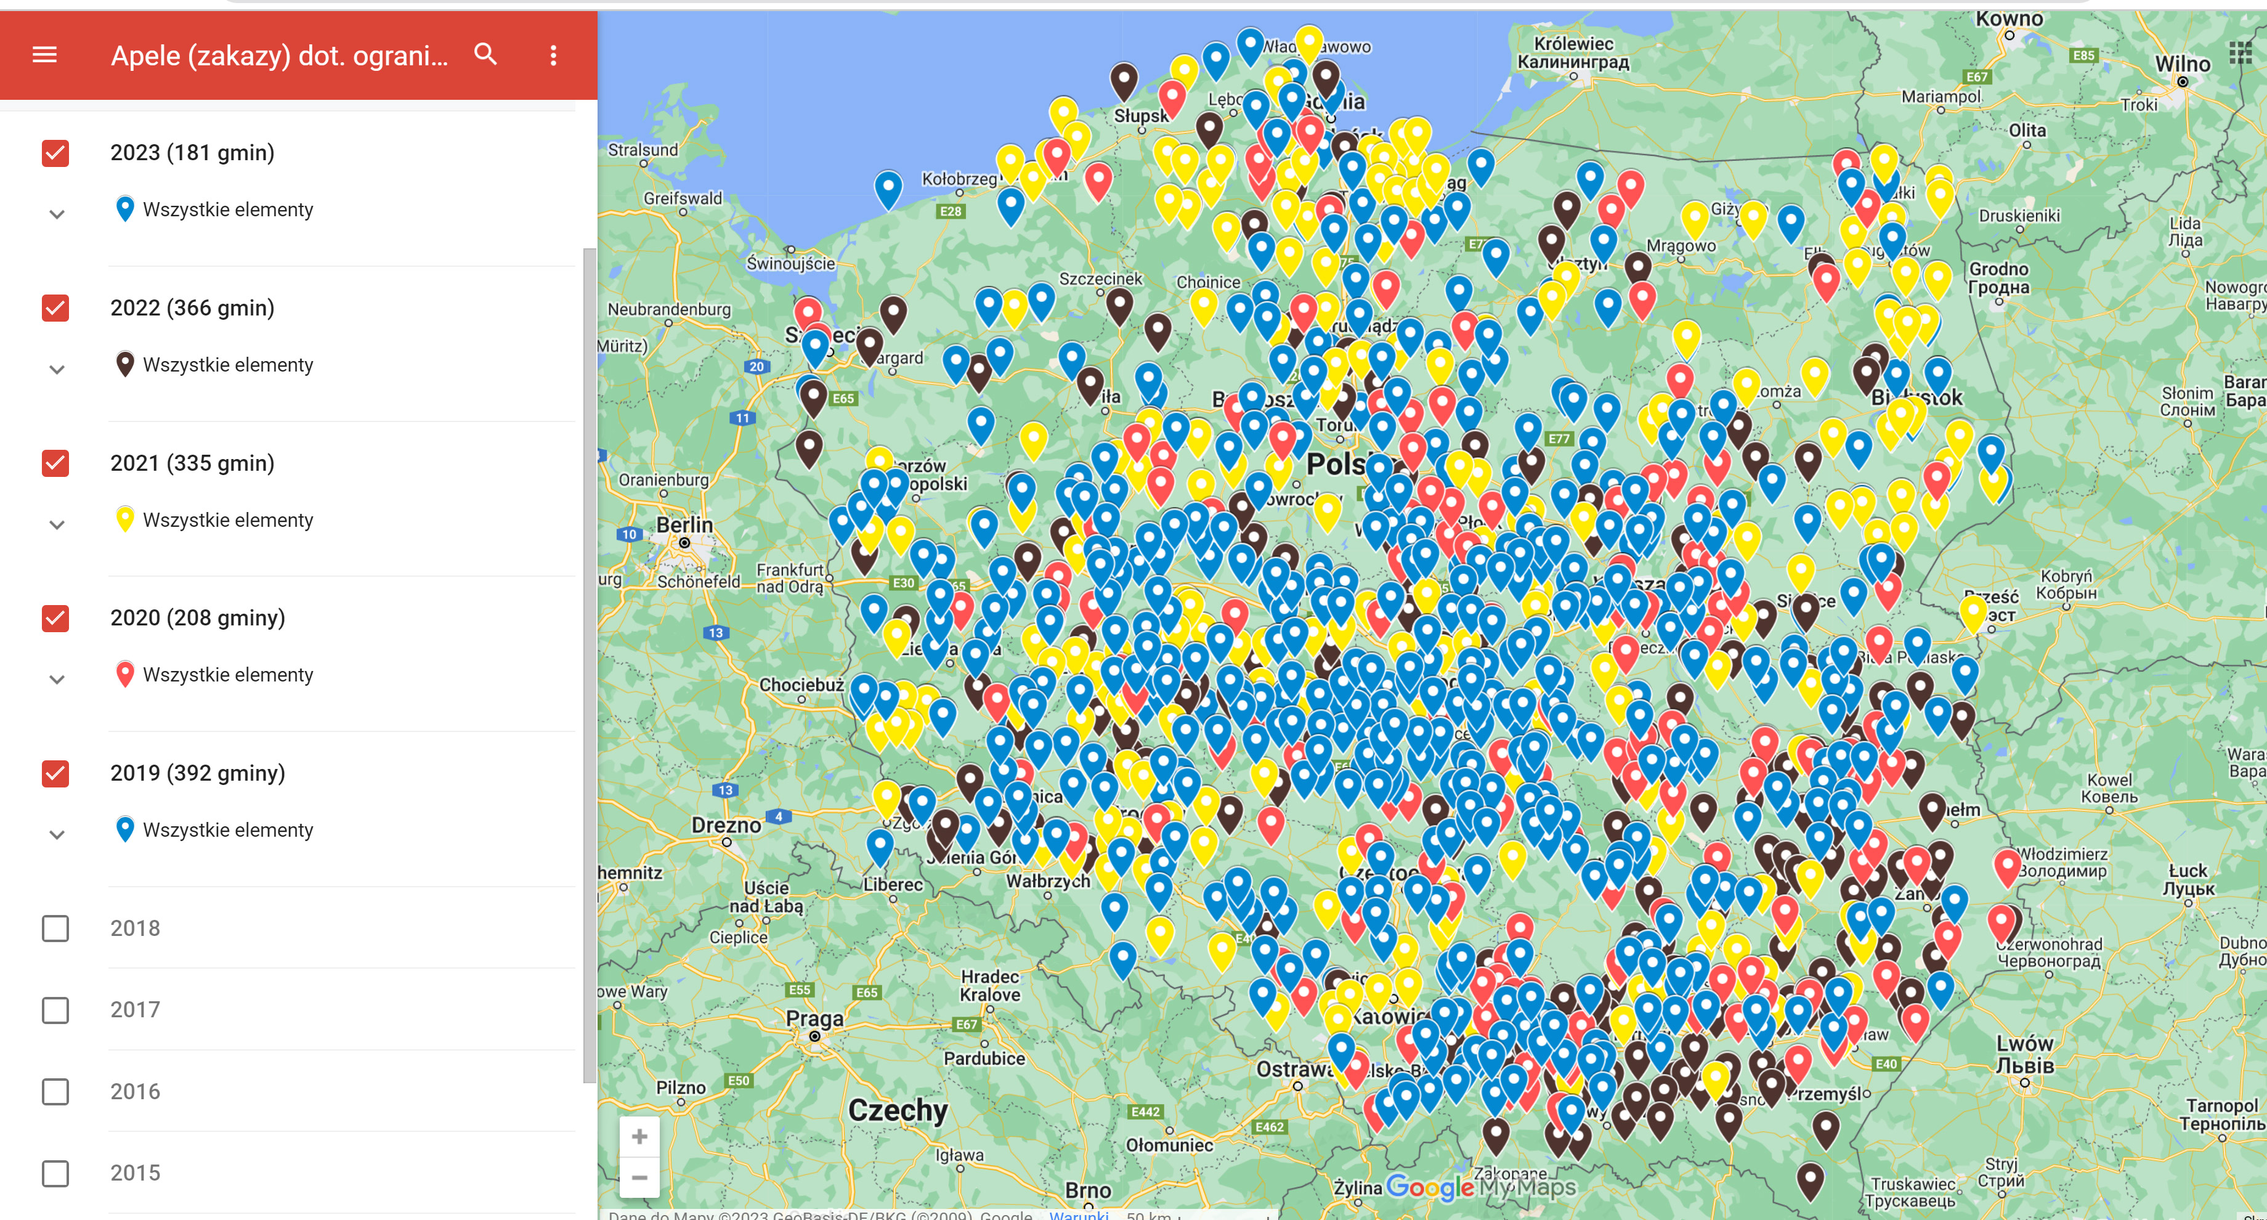Select 'Wszystkie elementy' under 2020 layer
The height and width of the screenshot is (1220, 2267).
[x=227, y=674]
